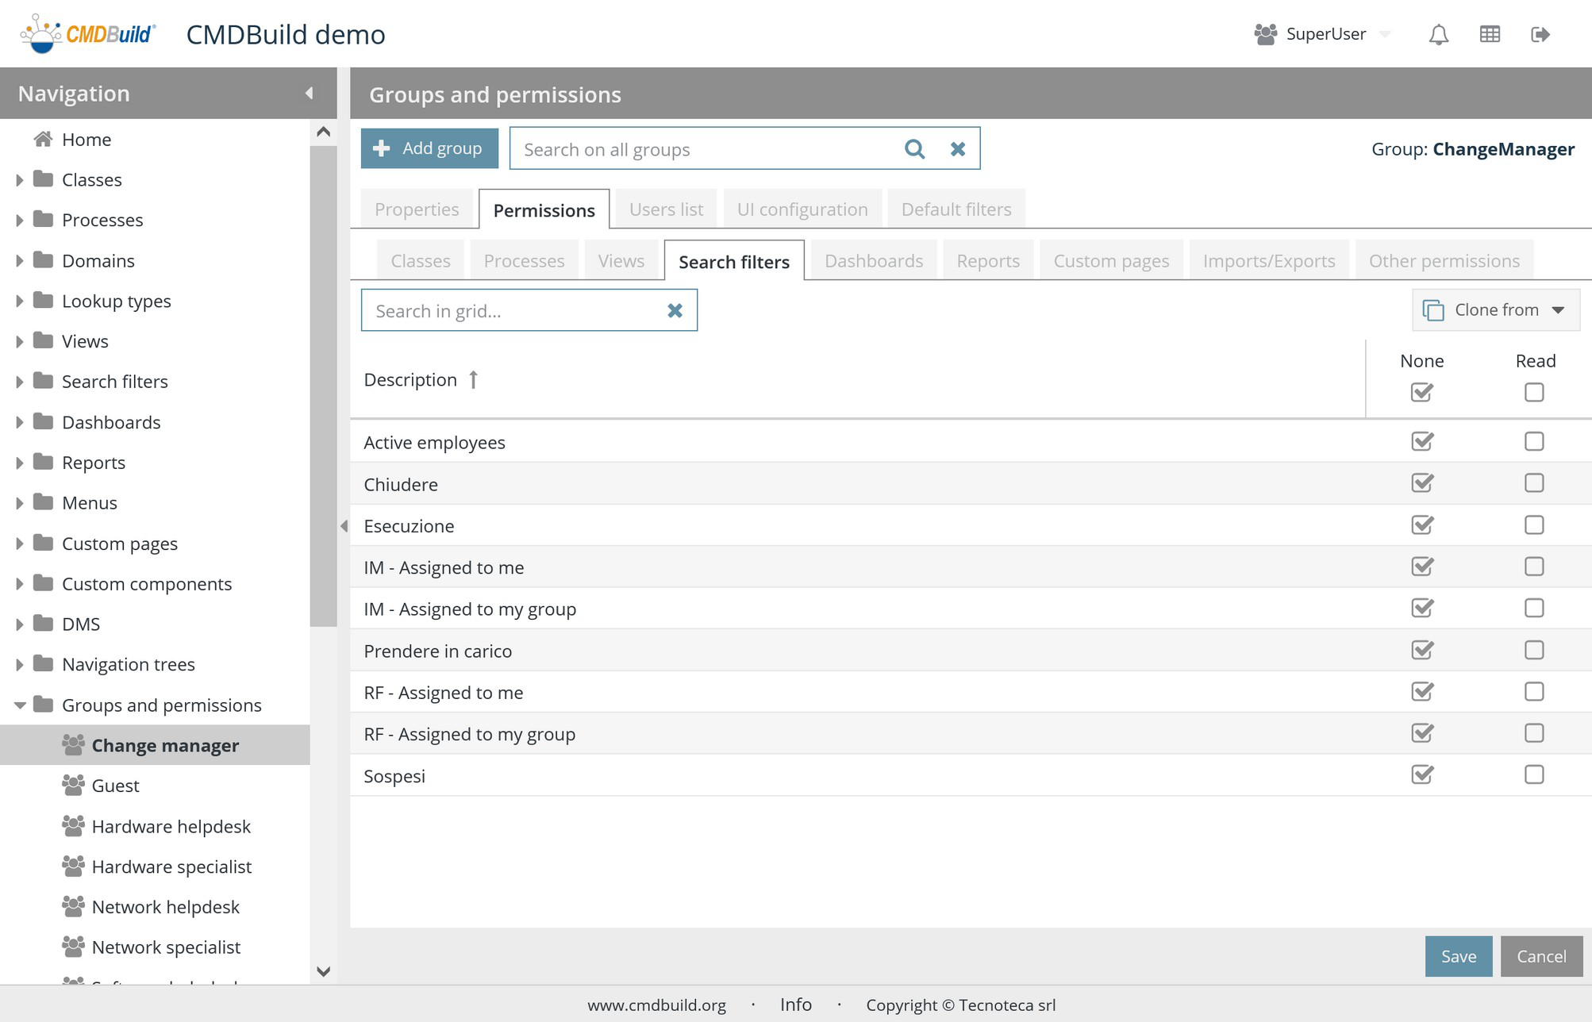Switch to the Users list tab
1592x1022 pixels.
(665, 209)
